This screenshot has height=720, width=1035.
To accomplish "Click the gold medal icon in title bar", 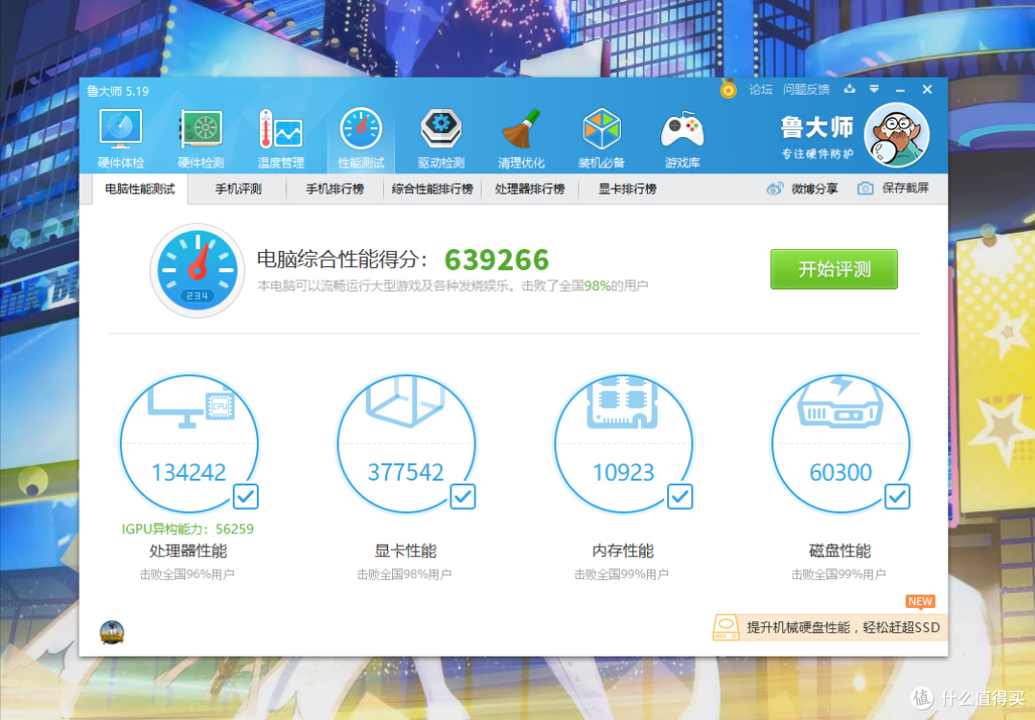I will pyautogui.click(x=728, y=88).
